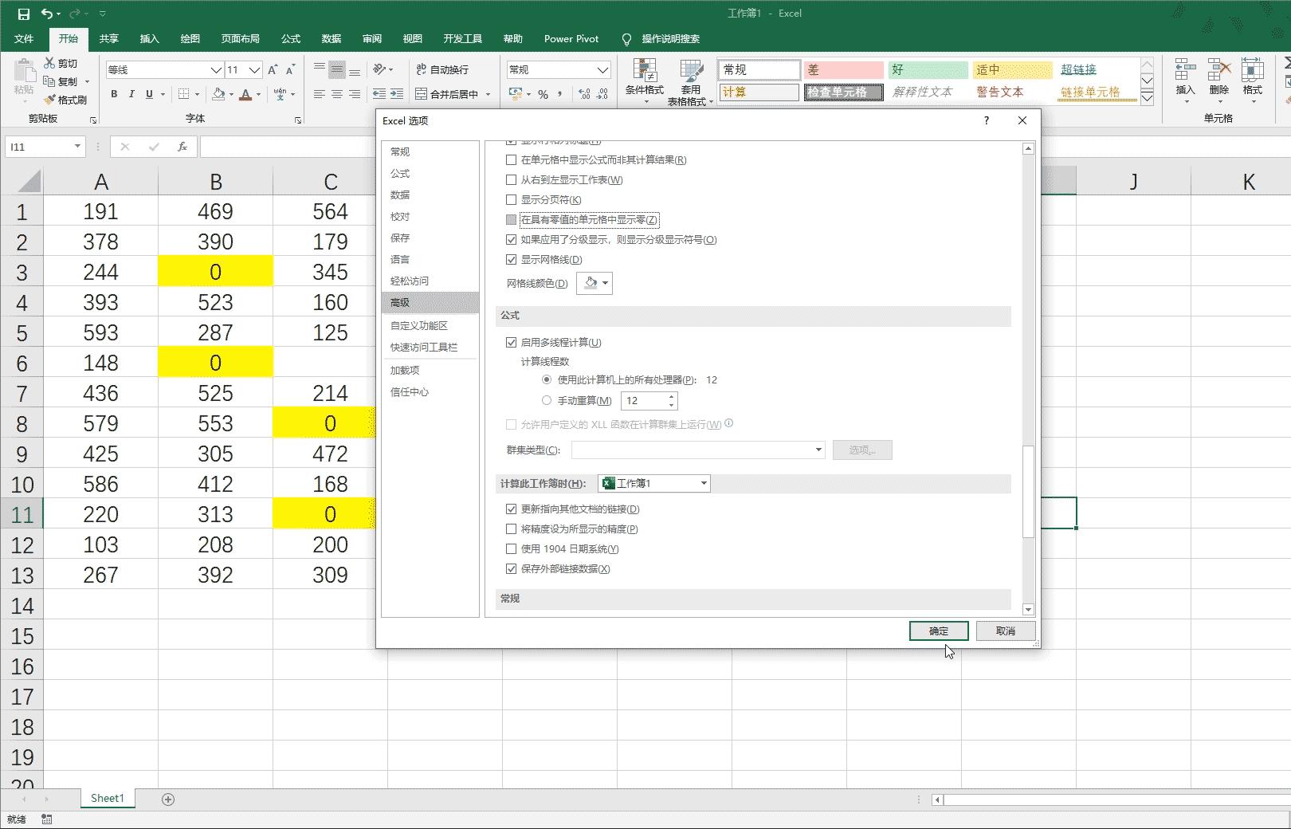Click the Italic formatting icon
Screen dimensions: 1291x829
[131, 94]
